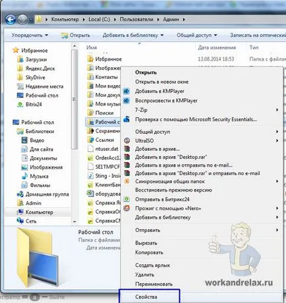Click the WinRAR icon beside Добавить в архив...
Image resolution: width=286 pixels, height=303 pixels.
[127, 149]
